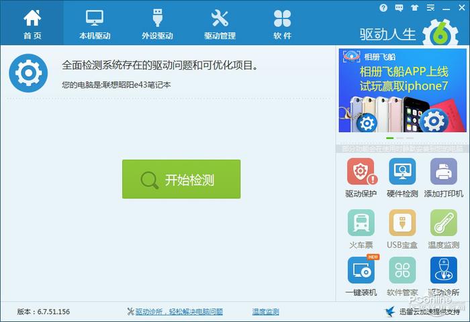Open the 驱动保护 driver protection tool
This screenshot has width=470, height=322.
(x=361, y=172)
